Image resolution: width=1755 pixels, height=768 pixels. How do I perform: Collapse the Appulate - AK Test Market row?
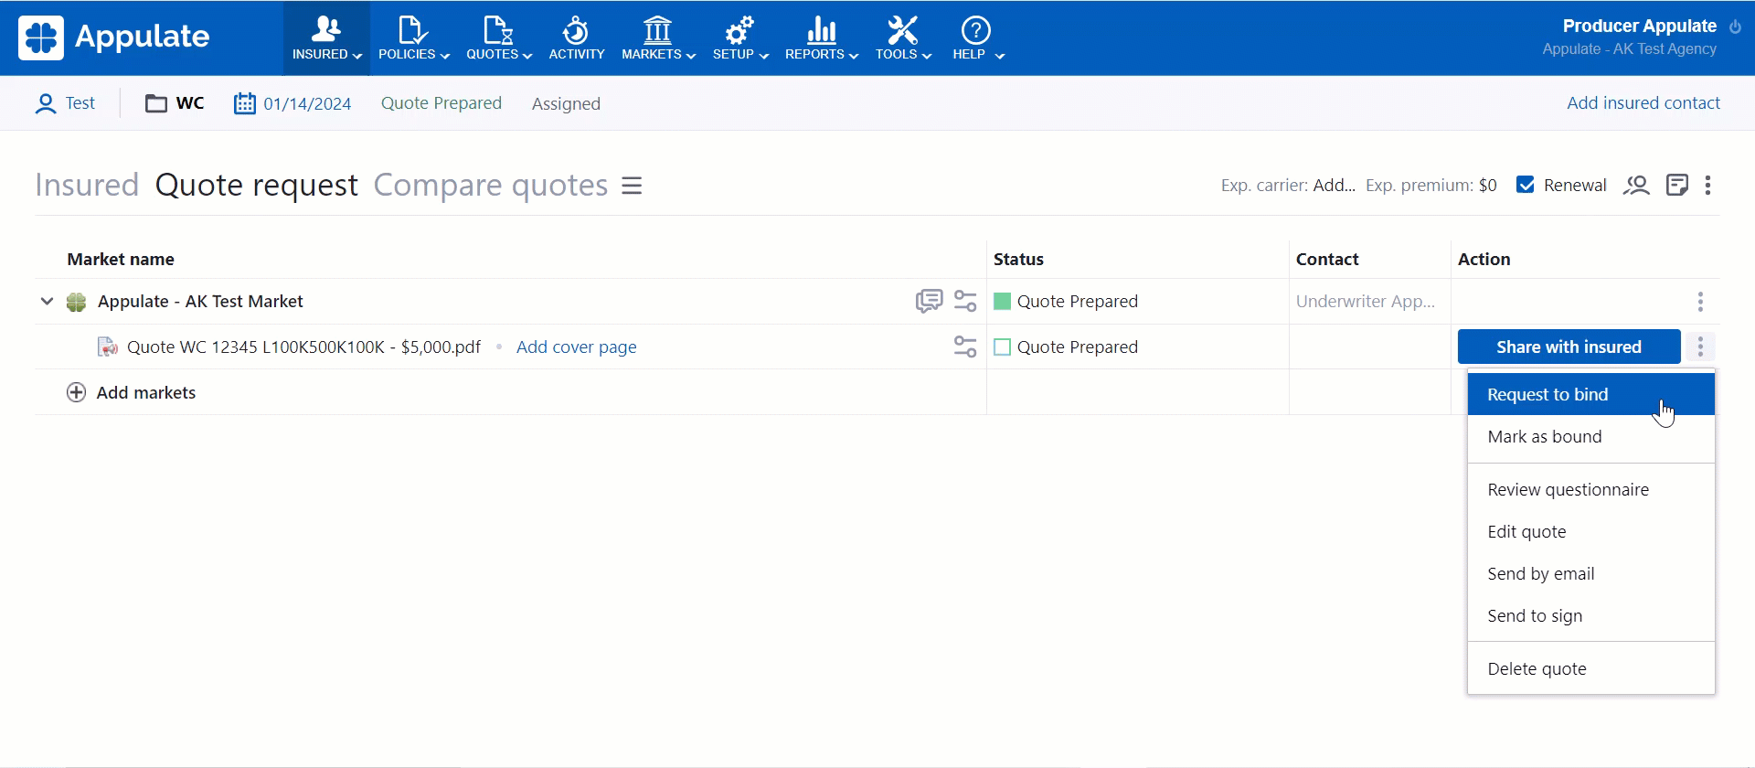click(47, 301)
